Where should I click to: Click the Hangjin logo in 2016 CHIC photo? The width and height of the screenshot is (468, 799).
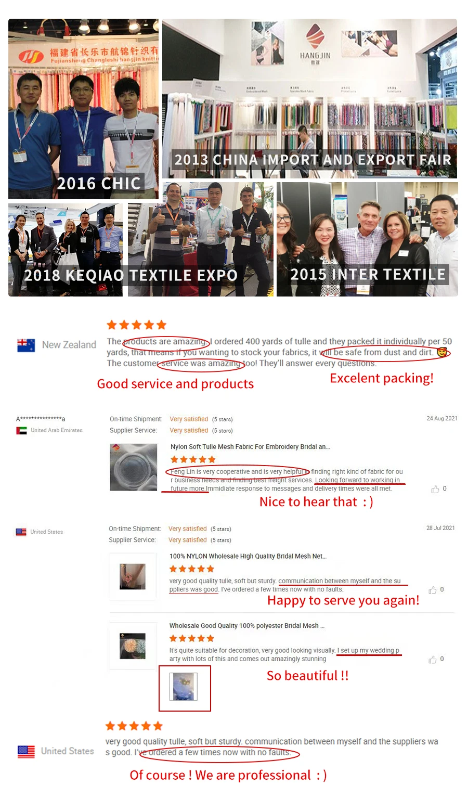[31, 56]
